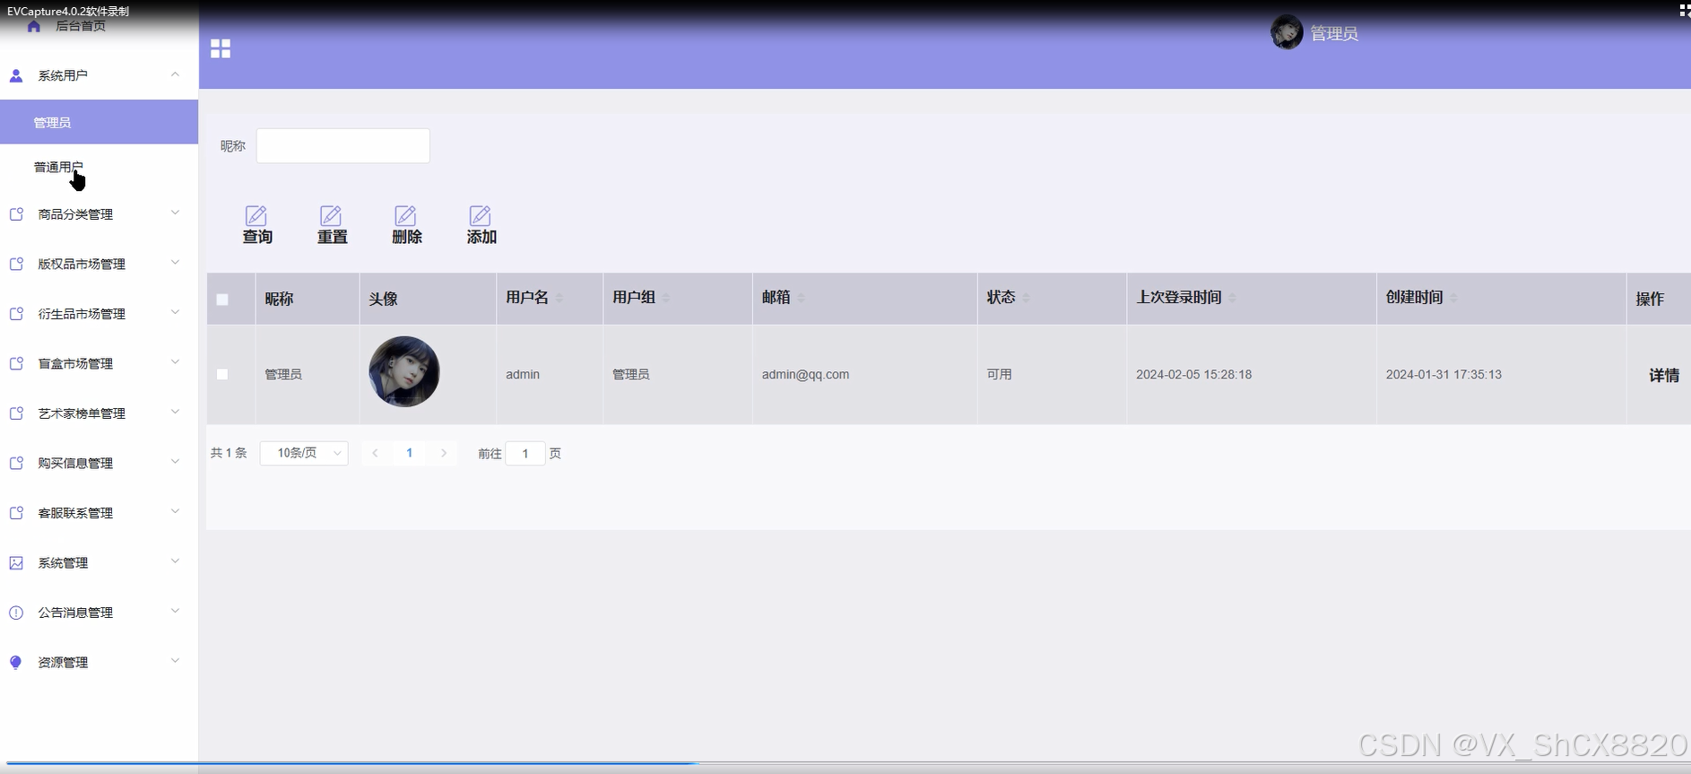Click the 查询 search edit icon
This screenshot has height=774, width=1691.
tap(256, 215)
